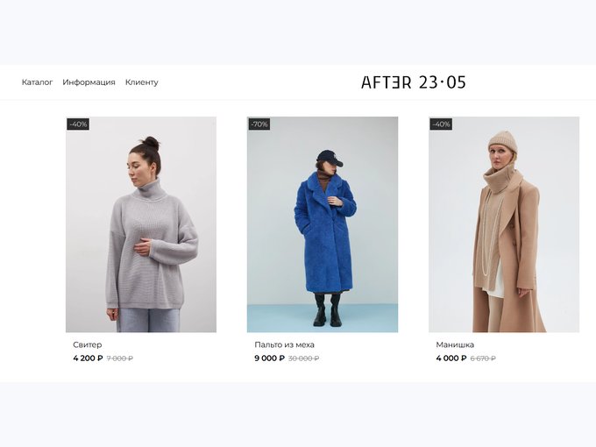Click the crossed-out 30 000 ₽ old price
The image size is (596, 447).
(x=304, y=358)
